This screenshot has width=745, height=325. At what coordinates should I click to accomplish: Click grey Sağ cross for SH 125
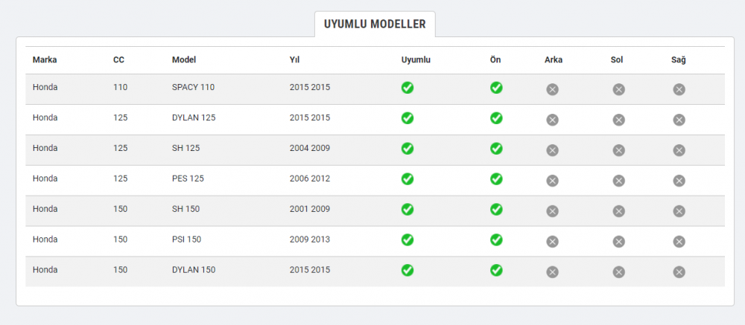point(679,150)
